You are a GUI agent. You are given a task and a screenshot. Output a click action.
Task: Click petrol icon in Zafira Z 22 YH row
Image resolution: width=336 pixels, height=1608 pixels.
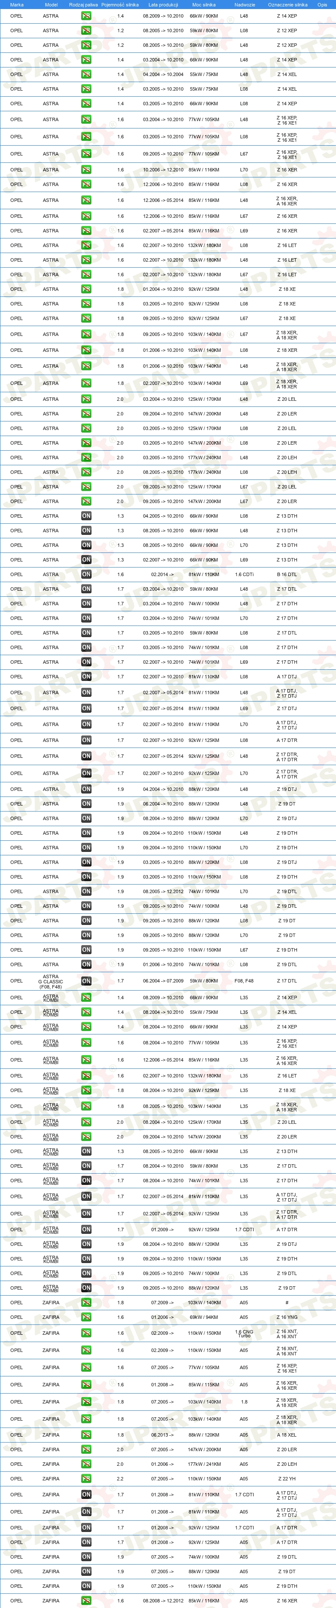click(86, 1479)
